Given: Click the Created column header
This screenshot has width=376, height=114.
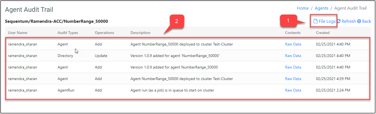Looking at the screenshot, I should pos(323,33).
